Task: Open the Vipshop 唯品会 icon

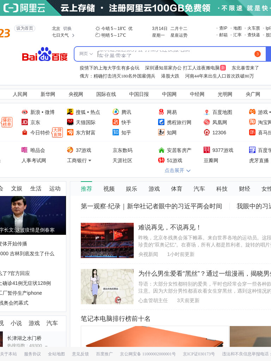Action: pos(25,150)
